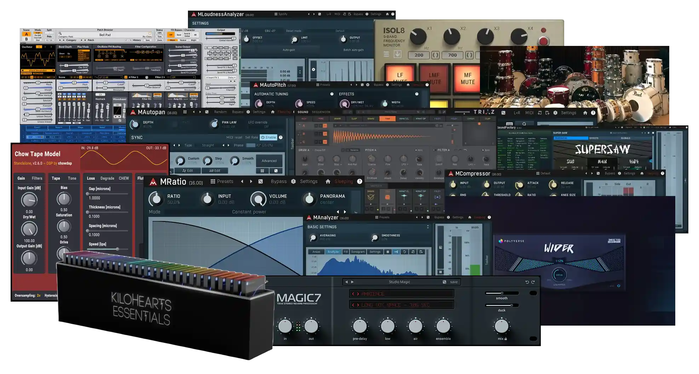Open the MCompressor Default presets menu
This screenshot has width=699, height=374.
543,173
